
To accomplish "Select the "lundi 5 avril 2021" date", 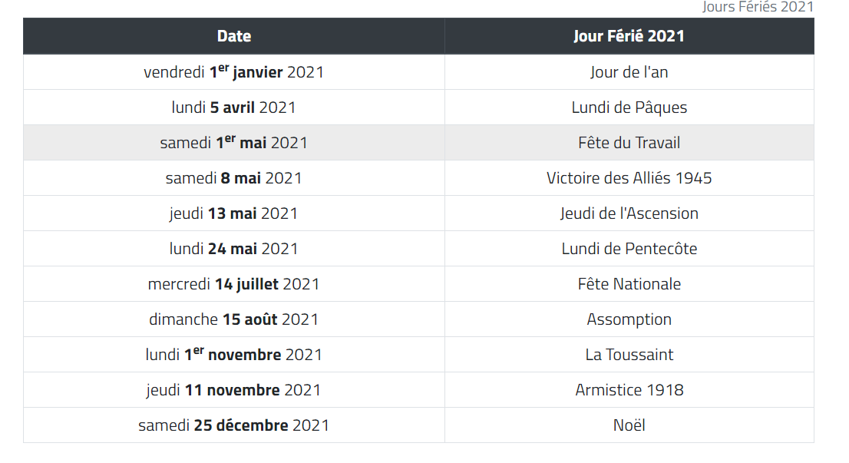I will (234, 107).
